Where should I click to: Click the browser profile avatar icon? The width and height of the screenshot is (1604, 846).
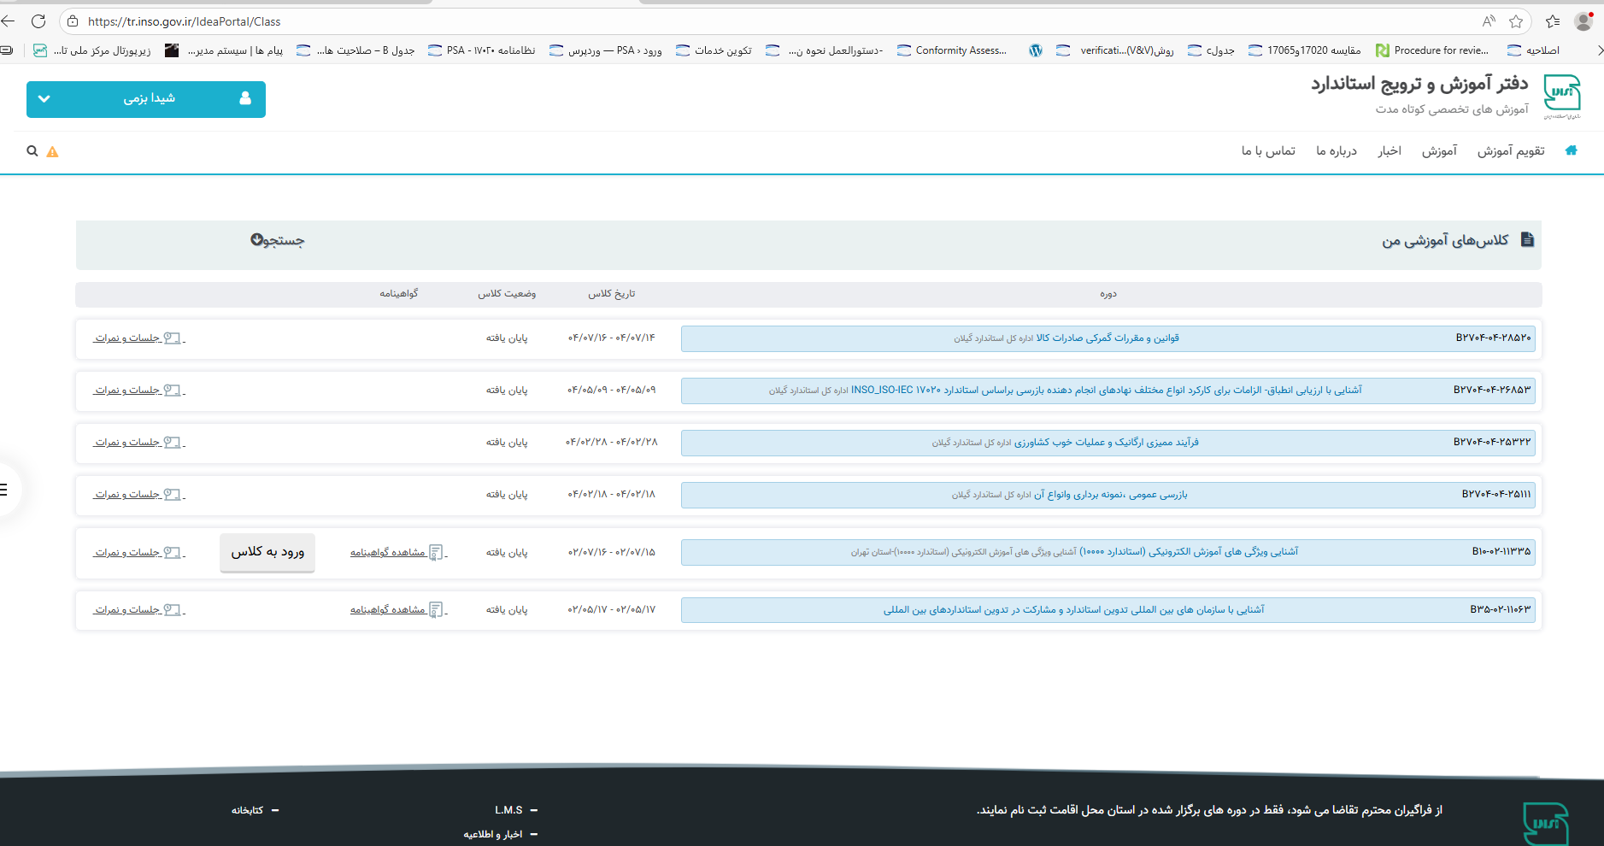coord(1583,21)
